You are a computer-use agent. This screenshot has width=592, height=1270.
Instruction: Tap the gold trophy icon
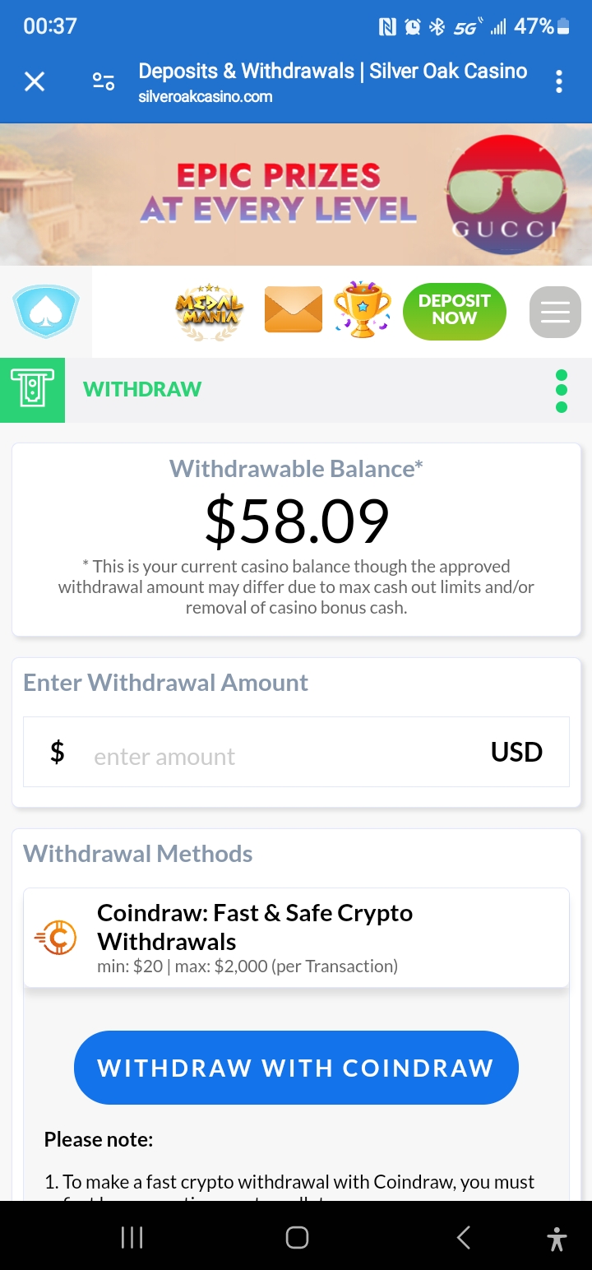(x=362, y=310)
